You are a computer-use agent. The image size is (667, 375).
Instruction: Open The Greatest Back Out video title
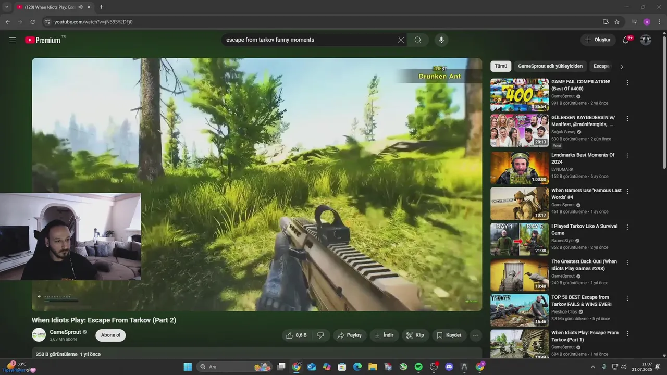[x=584, y=265]
